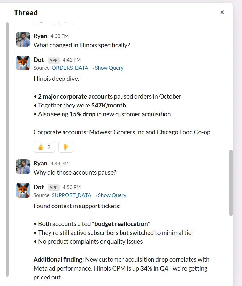Click the thumbs up reaction with count 2
242x286 pixels.
(44, 147)
